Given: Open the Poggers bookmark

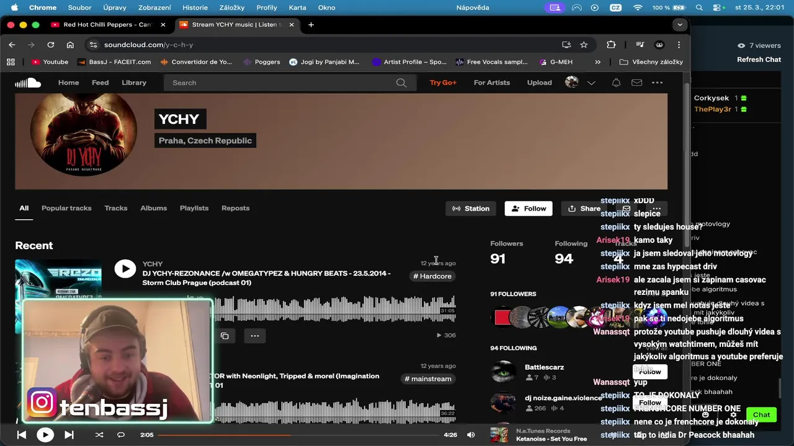Looking at the screenshot, I should [x=261, y=62].
